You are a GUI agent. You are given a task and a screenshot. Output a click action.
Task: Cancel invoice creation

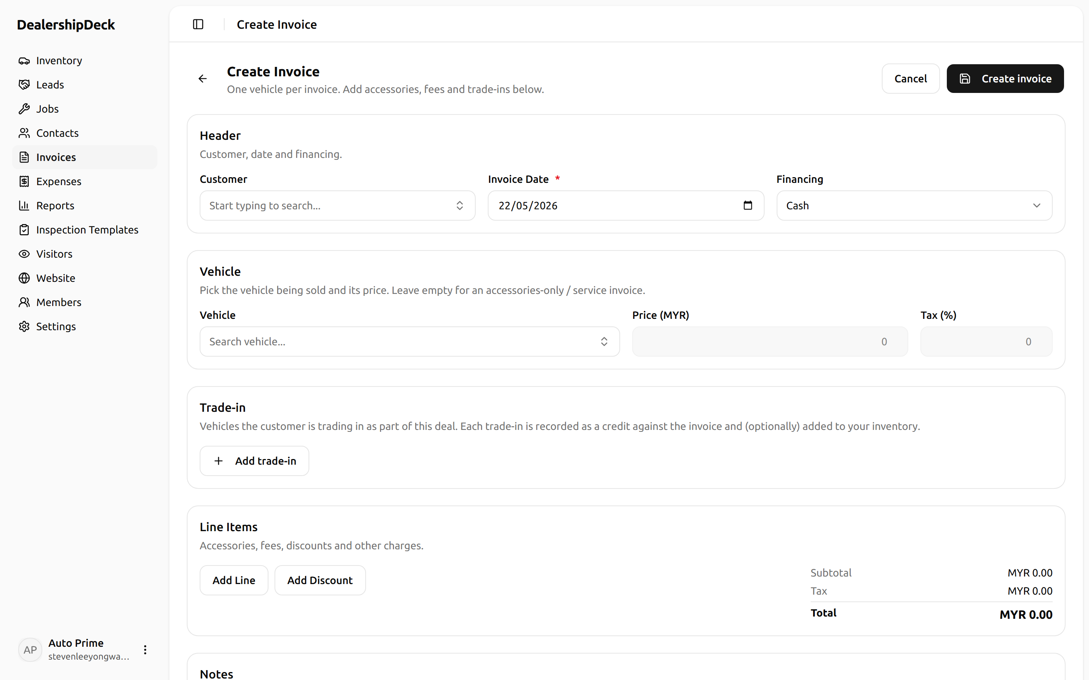click(x=911, y=79)
